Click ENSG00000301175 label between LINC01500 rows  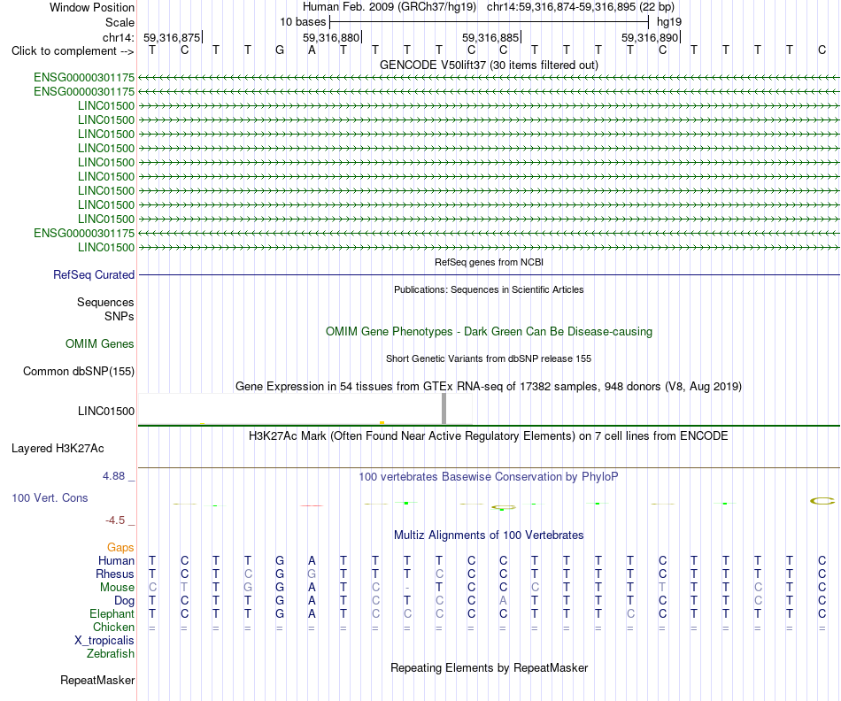[84, 234]
